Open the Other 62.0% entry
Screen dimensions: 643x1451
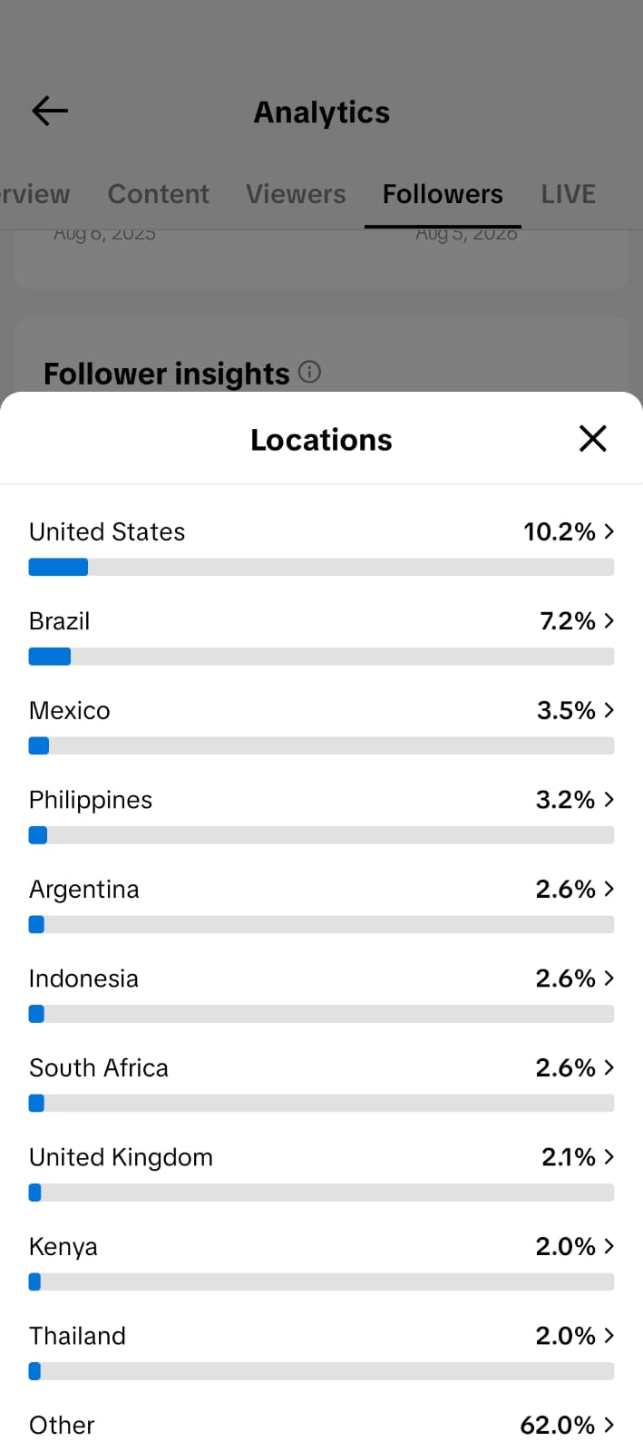coord(321,1425)
